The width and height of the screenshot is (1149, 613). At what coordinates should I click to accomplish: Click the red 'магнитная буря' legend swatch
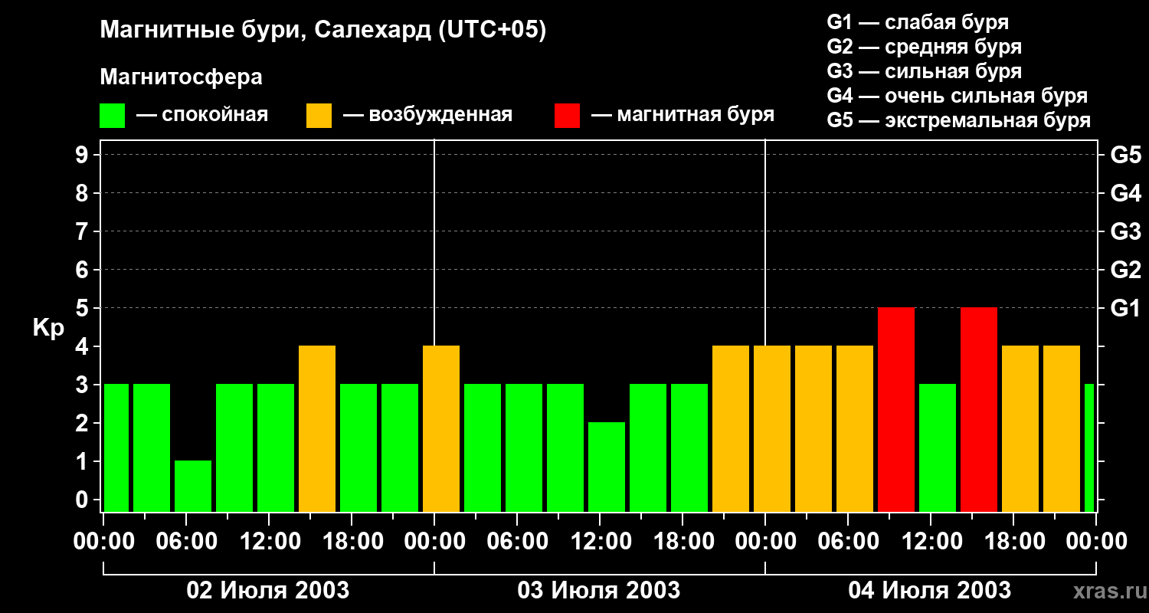point(568,116)
